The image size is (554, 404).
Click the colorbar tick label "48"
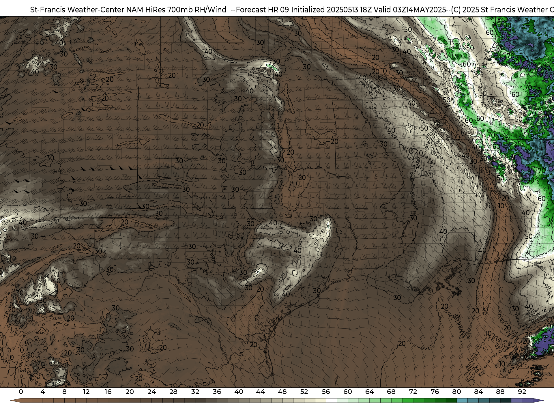point(282,392)
